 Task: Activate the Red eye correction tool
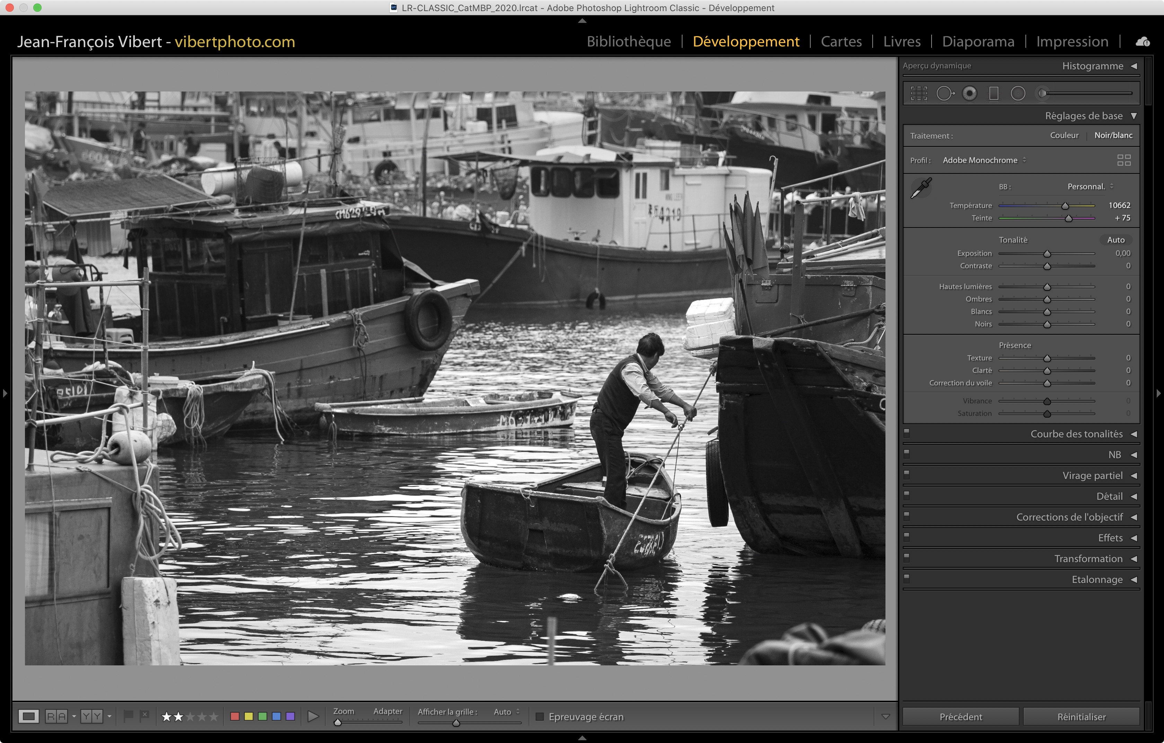(970, 93)
